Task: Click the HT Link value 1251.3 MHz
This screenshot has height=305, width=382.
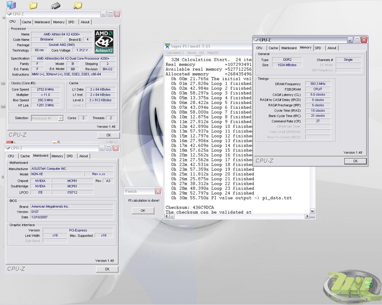Action: [45, 105]
